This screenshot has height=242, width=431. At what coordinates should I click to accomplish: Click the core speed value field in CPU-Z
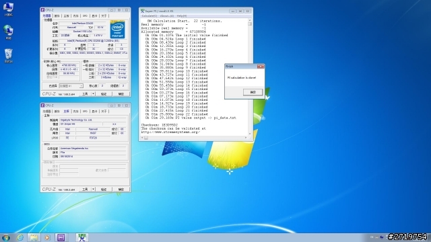[69, 65]
